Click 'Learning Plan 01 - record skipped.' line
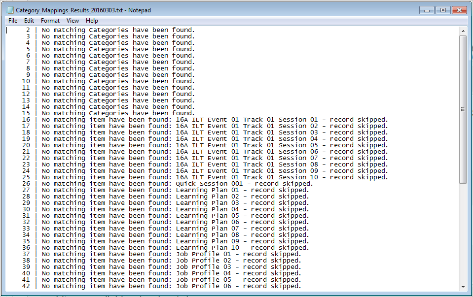Image resolution: width=473 pixels, height=297 pixels. [x=166, y=190]
